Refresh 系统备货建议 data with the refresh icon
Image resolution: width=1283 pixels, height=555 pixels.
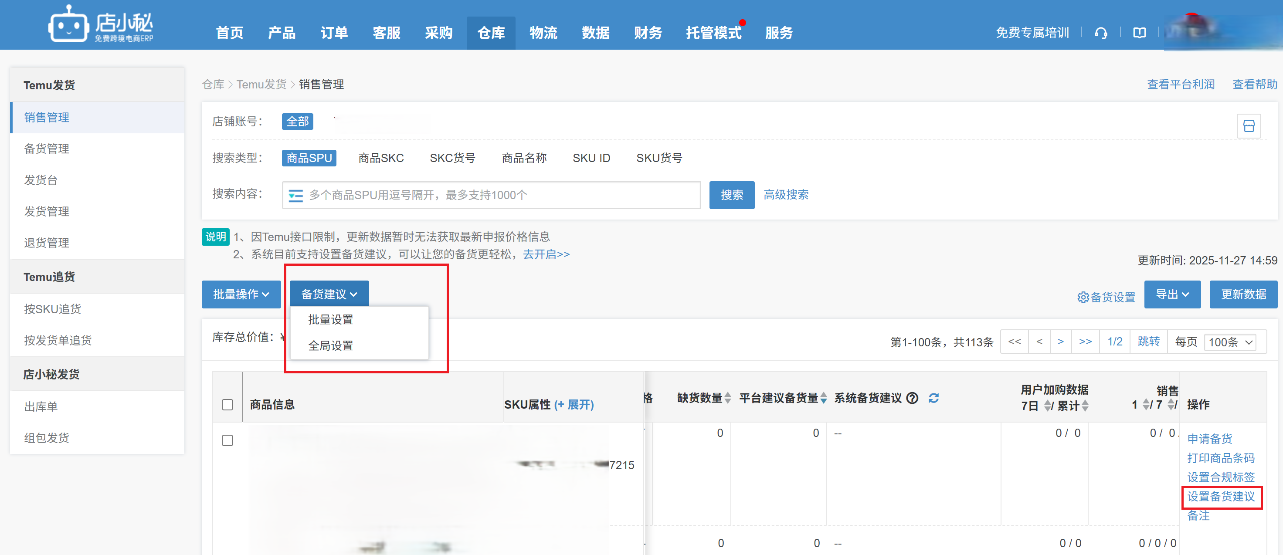(x=934, y=398)
